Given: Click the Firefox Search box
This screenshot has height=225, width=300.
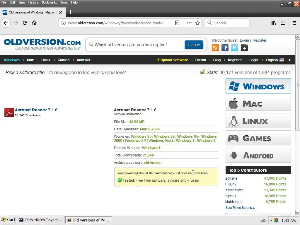Looking at the screenshot, I should click(x=227, y=23).
